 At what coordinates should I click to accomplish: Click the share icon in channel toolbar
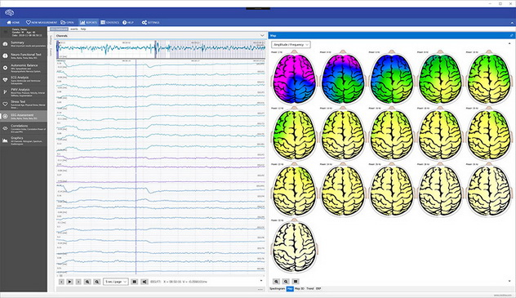[x=145, y=282]
